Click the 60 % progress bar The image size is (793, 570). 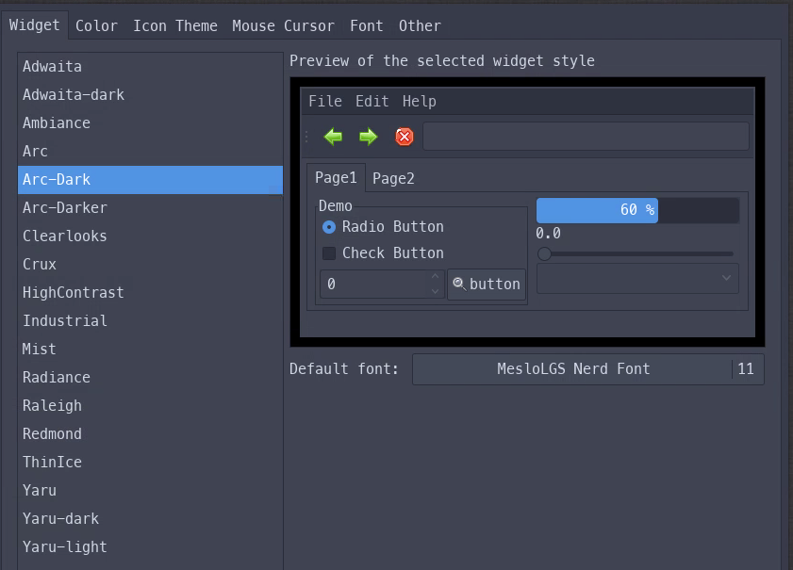637,210
